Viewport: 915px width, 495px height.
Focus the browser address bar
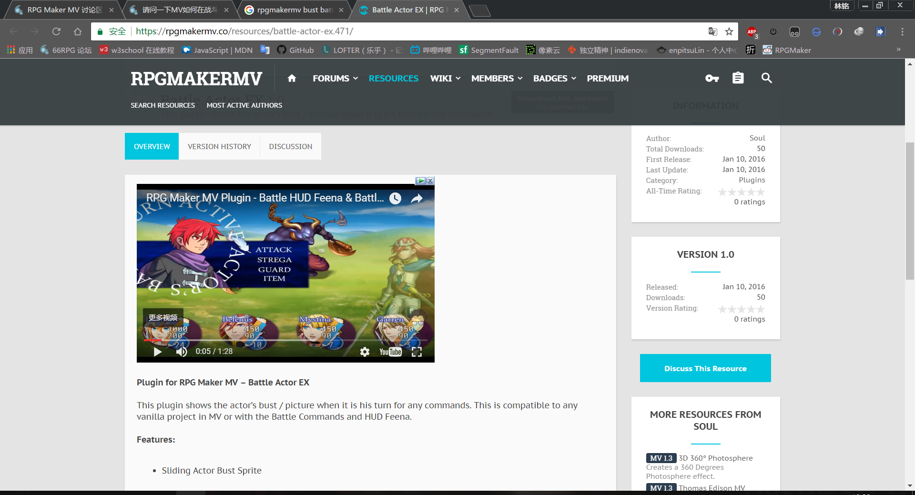[x=415, y=31]
